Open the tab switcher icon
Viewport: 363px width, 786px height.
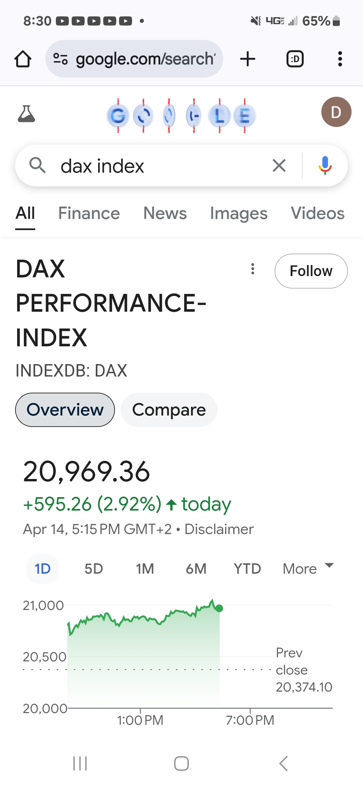point(295,59)
